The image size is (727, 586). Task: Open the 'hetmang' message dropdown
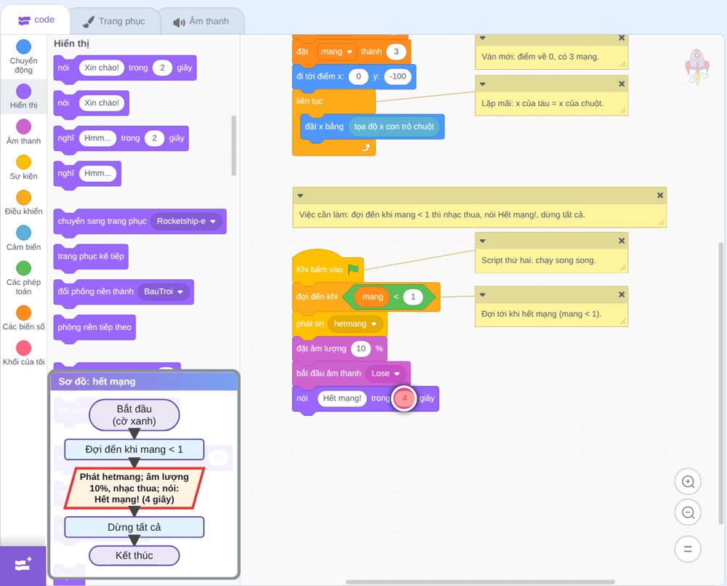point(356,324)
